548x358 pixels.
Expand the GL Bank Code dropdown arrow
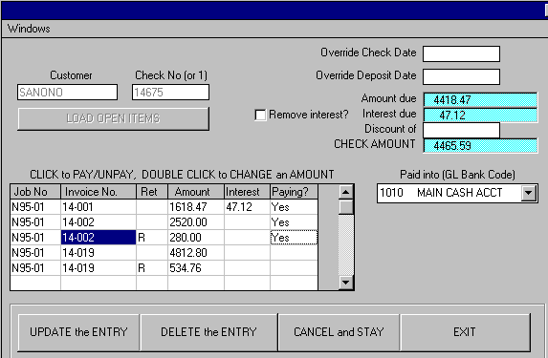pos(529,193)
